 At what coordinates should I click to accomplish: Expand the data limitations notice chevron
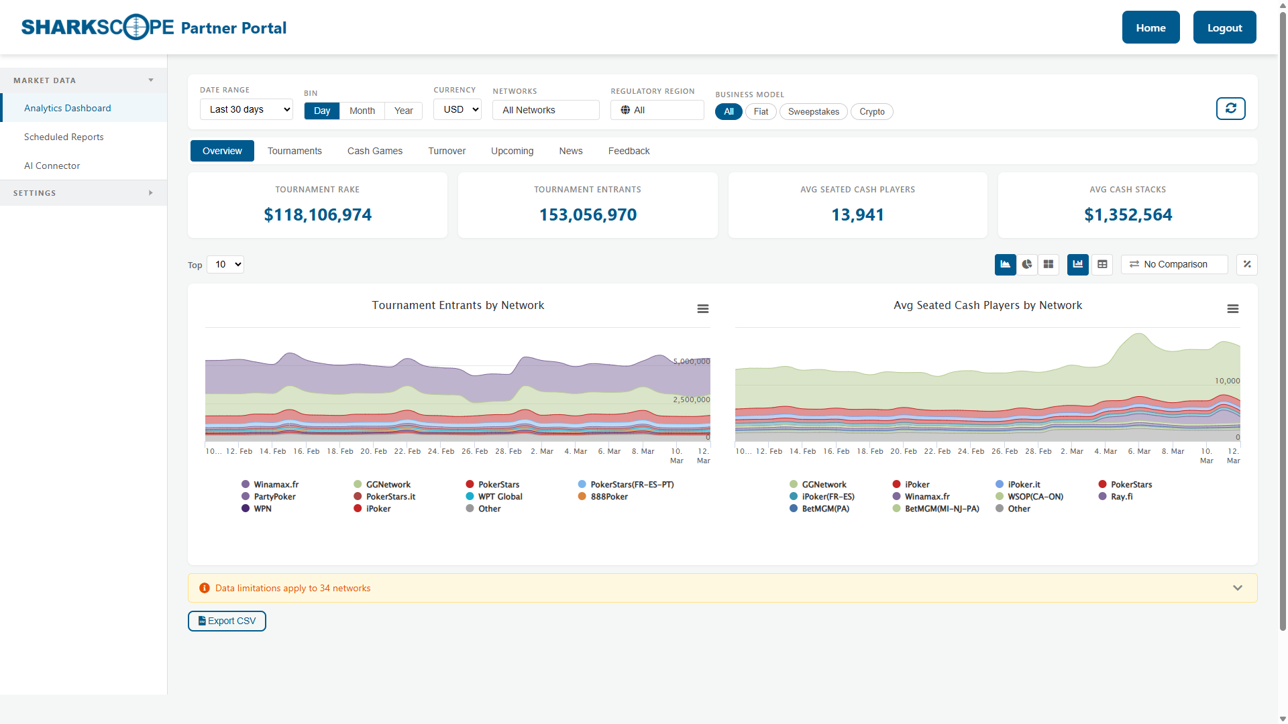[1237, 588]
